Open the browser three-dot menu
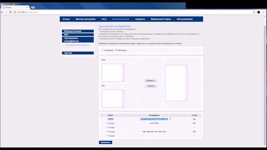 tap(263, 12)
